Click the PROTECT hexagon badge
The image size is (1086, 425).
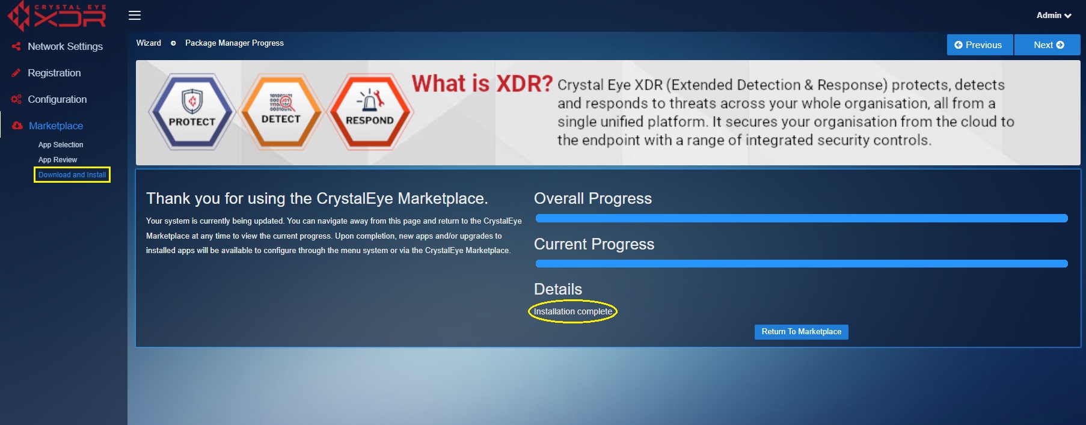click(192, 112)
